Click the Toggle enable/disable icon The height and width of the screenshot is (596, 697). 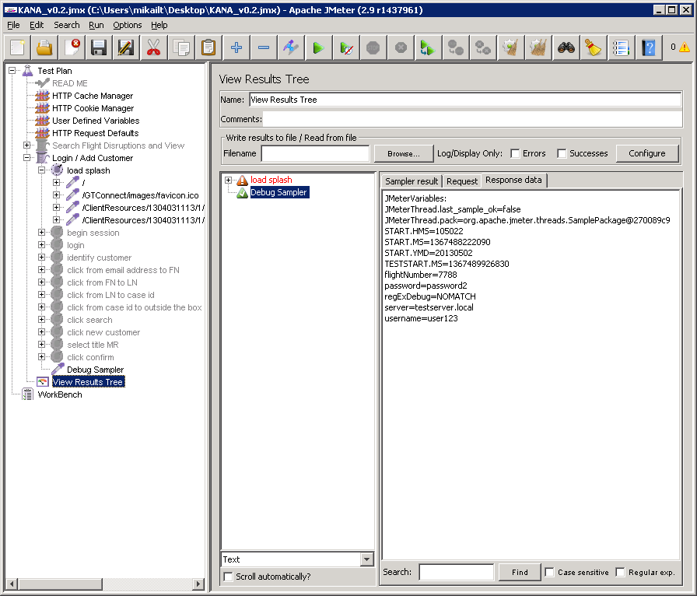(x=291, y=47)
